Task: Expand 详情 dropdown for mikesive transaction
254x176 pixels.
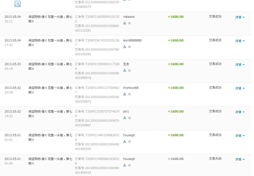Action: [240, 17]
